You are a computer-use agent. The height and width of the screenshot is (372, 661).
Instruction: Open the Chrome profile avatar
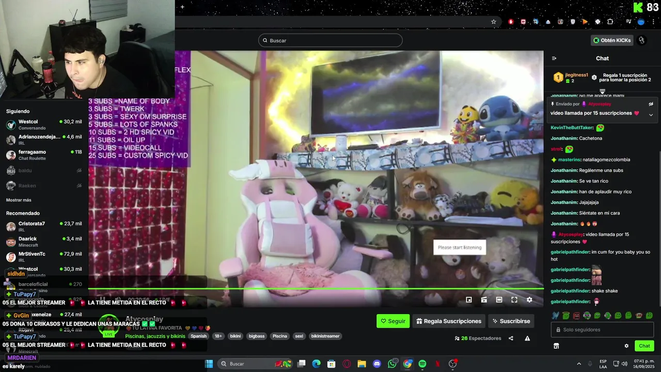(641, 22)
